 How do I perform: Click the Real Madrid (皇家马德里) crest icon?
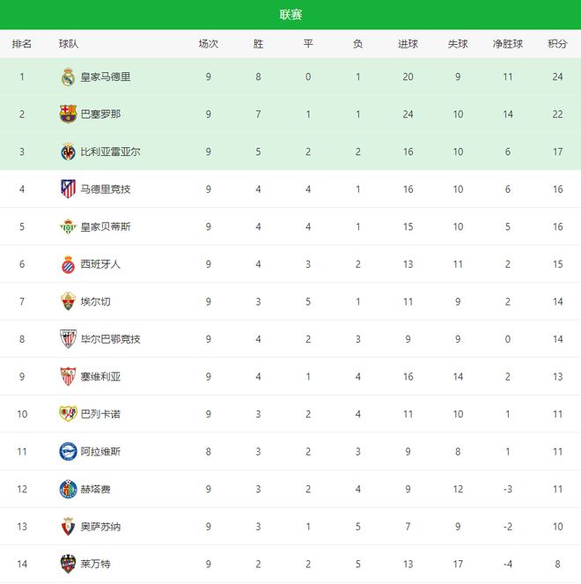68,77
